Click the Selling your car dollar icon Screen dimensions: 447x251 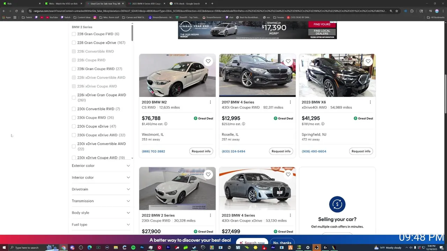(x=337, y=204)
